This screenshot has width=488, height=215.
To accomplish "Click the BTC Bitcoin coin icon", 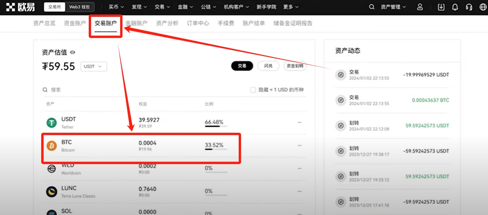I will [x=52, y=146].
